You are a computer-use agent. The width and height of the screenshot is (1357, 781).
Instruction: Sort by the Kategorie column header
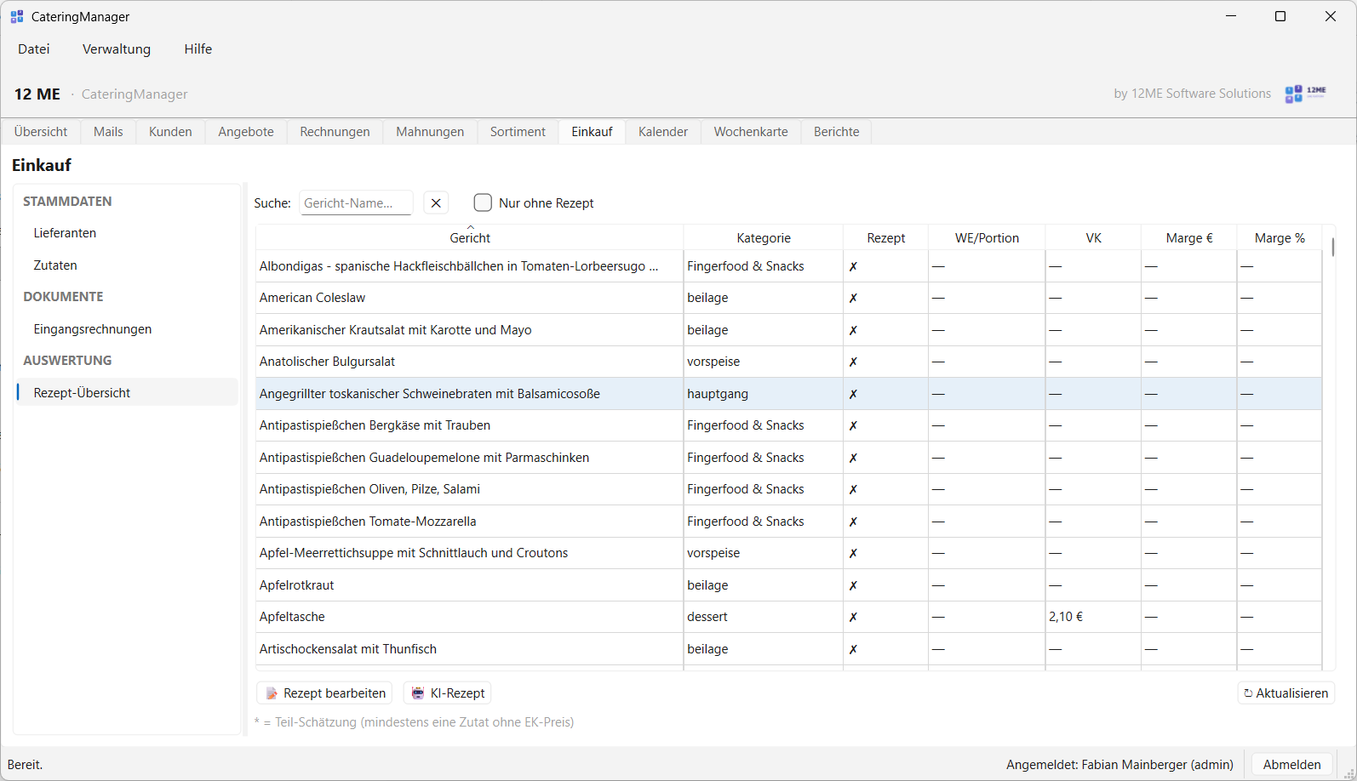click(x=764, y=237)
